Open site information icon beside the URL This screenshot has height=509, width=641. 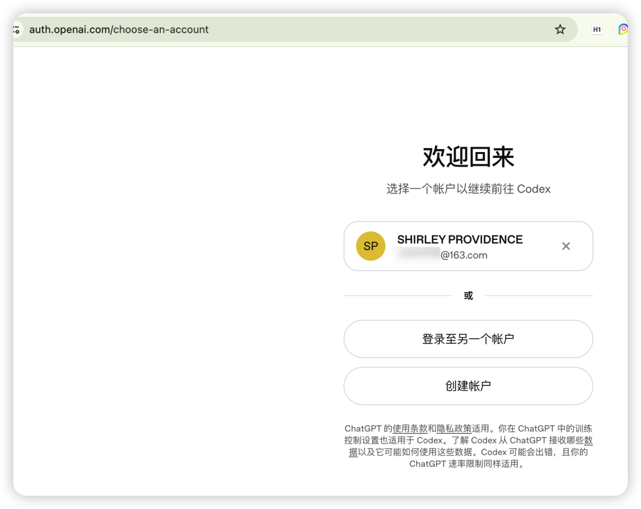(17, 30)
